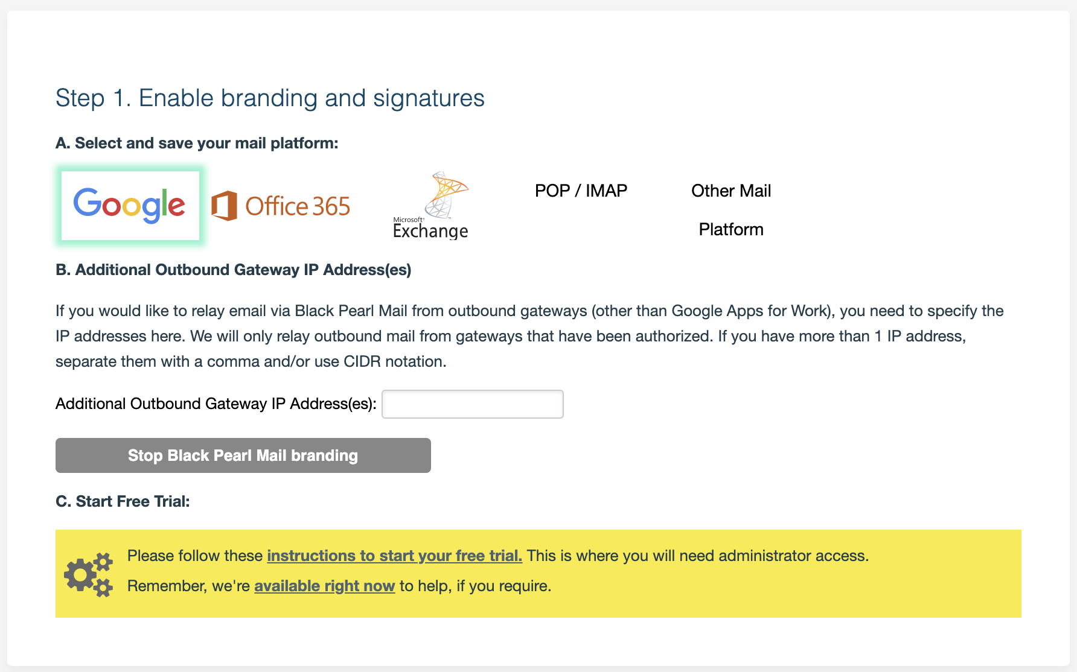The image size is (1077, 672).
Task: Click the A. Select and save your mail platform label
Action: point(197,143)
